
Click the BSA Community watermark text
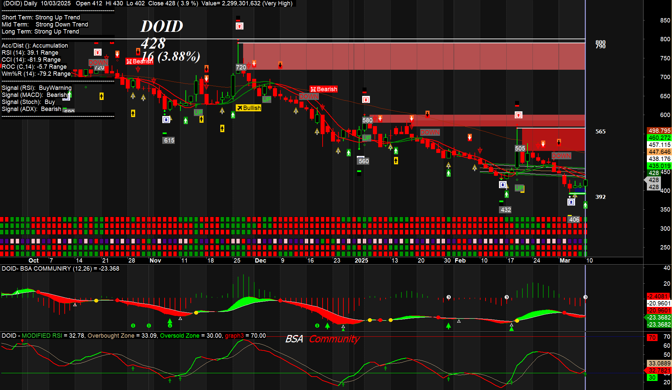click(x=322, y=339)
